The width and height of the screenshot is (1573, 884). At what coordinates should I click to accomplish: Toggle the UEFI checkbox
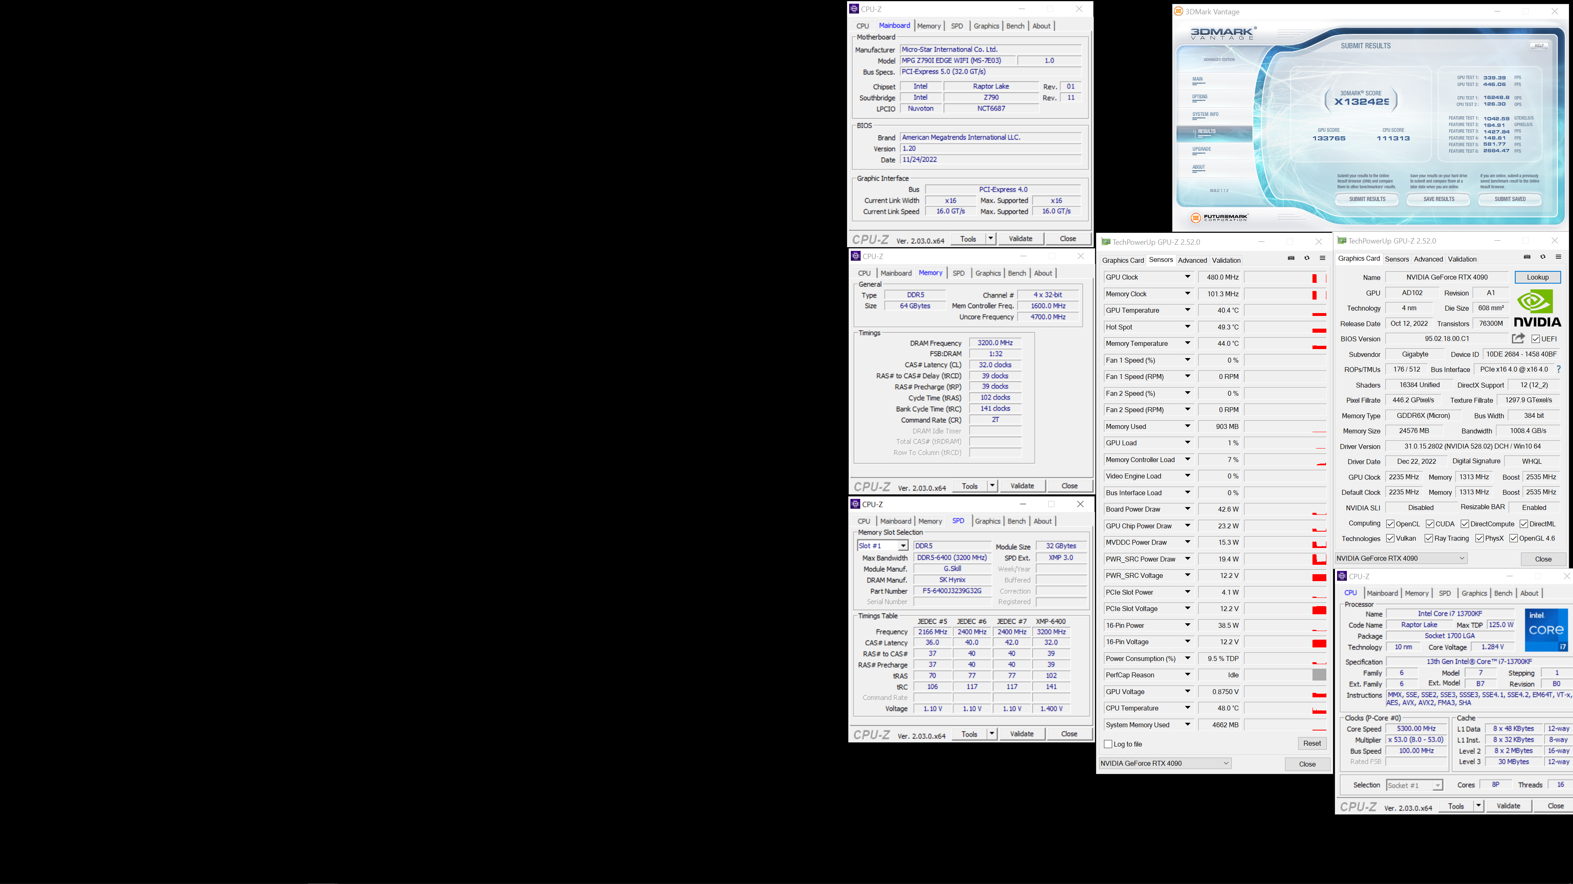1535,338
